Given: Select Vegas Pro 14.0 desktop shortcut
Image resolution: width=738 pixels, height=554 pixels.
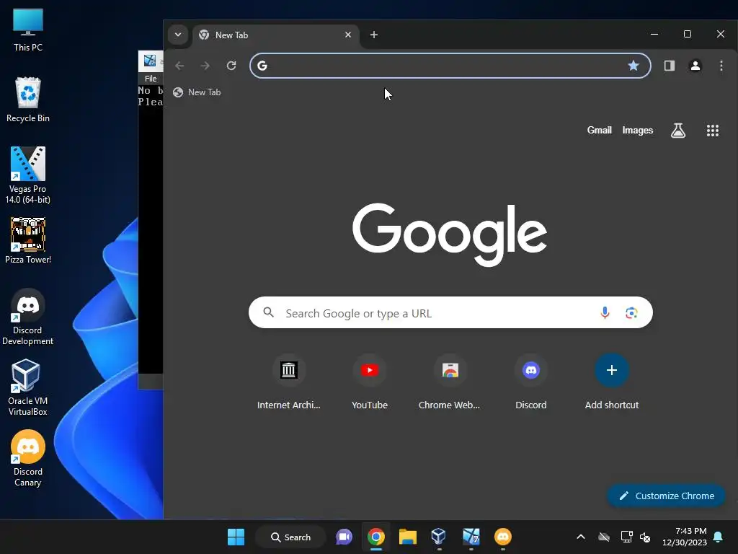Looking at the screenshot, I should coord(28,175).
